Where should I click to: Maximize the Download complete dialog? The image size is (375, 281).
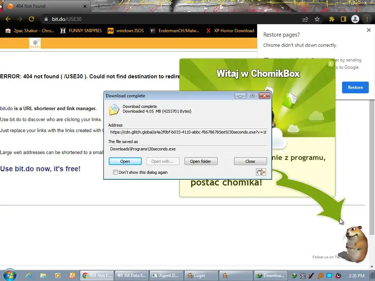click(252, 96)
